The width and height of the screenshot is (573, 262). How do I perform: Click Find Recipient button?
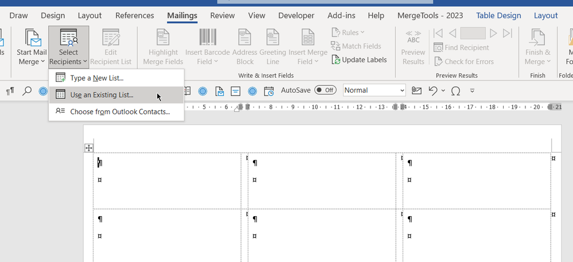461,47
